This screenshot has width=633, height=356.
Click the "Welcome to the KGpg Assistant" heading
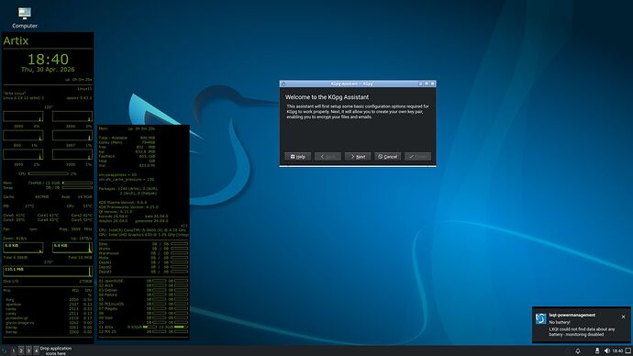click(327, 97)
